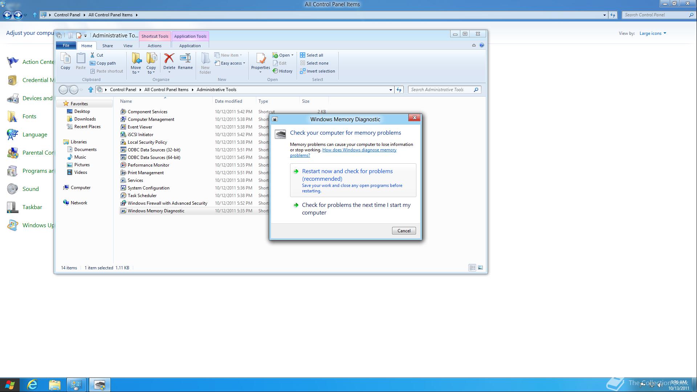
Task: Click the Control Panel back arrow
Action: coord(7,15)
